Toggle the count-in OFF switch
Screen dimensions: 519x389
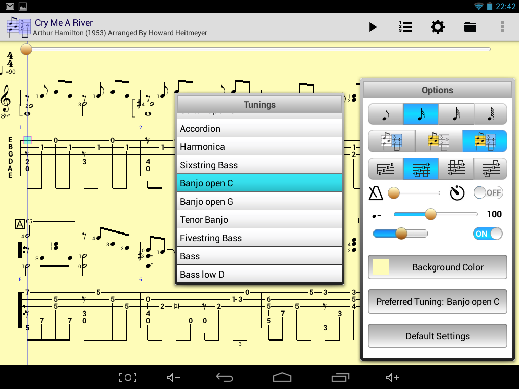pyautogui.click(x=488, y=192)
